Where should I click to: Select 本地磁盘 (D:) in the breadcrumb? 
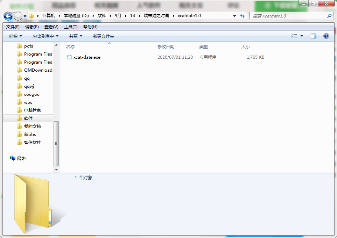point(76,16)
